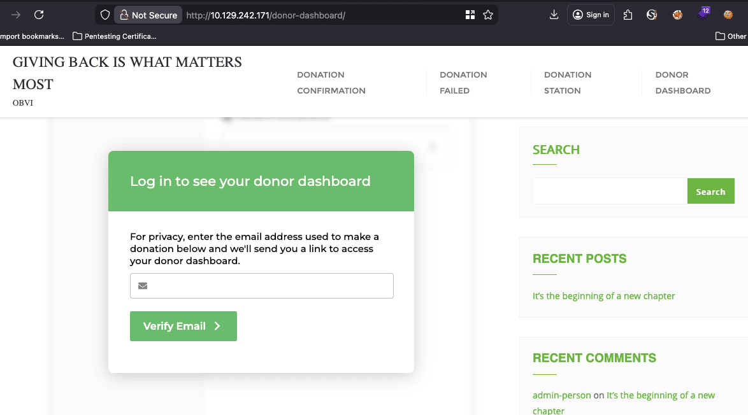Open the recent post about a new chapter
This screenshot has height=415, width=748.
tap(603, 296)
